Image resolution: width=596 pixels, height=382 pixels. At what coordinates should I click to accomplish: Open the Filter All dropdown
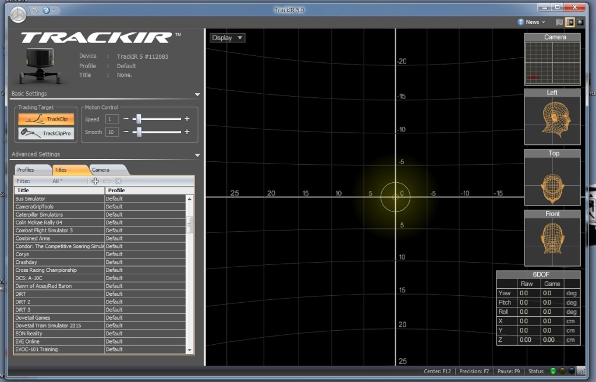tap(58, 181)
